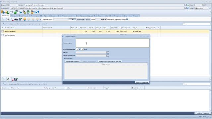Click the red X delete icon in lower toolbar
The image size is (212, 119).
point(12,79)
